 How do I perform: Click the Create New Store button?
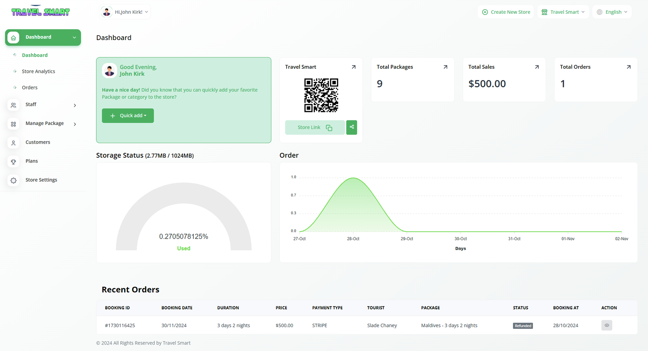click(x=506, y=12)
